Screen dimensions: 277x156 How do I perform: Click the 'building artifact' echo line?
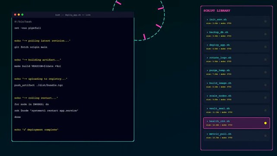tap(38, 60)
